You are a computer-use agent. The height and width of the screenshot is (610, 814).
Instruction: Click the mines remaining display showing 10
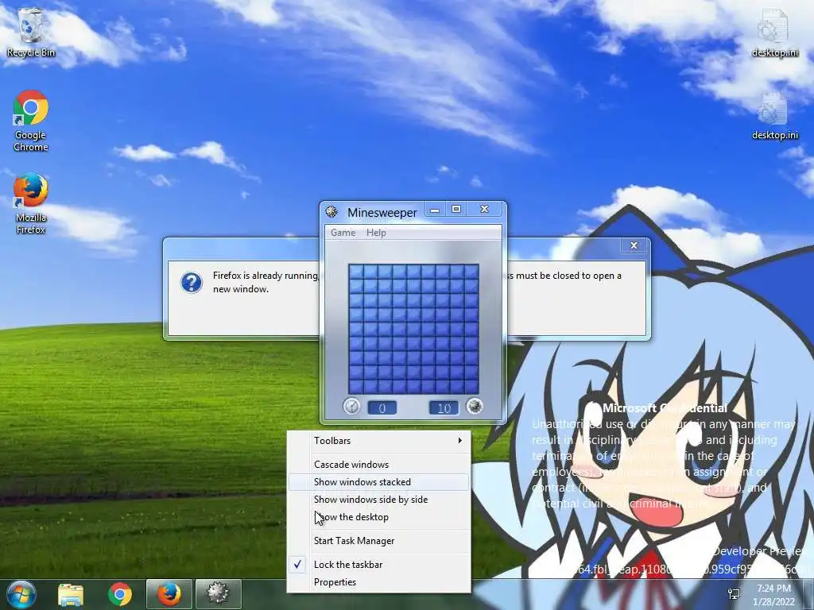point(444,407)
